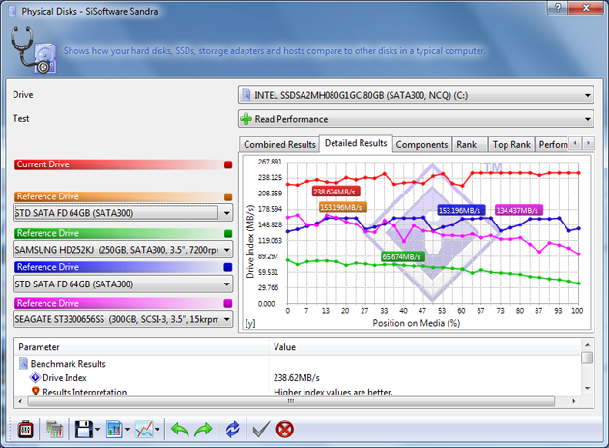The image size is (609, 448).
Task: Click the Value column header
Action: click(425, 347)
